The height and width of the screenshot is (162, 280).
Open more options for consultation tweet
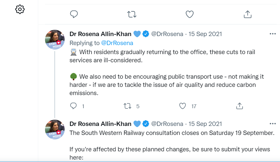click(273, 124)
